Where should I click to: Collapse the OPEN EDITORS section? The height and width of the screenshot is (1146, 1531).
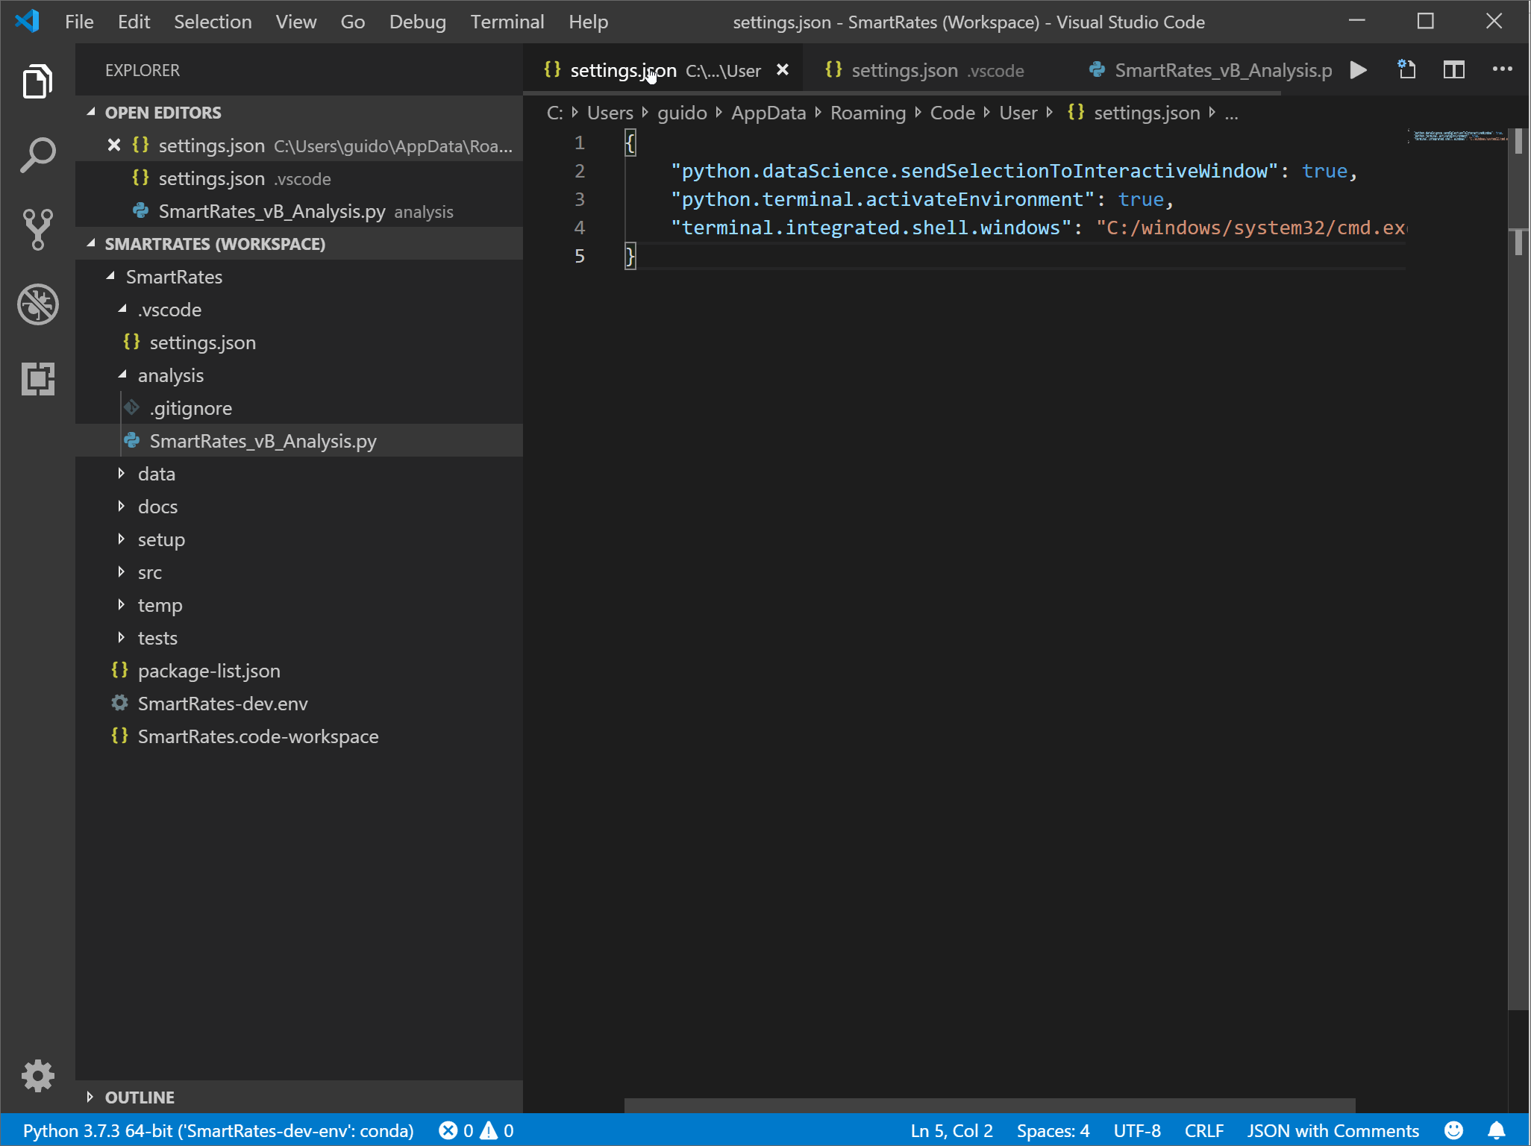(x=163, y=112)
